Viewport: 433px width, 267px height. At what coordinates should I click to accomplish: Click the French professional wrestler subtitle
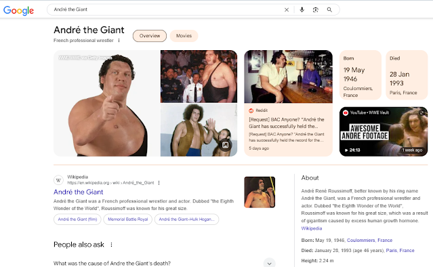(x=83, y=40)
